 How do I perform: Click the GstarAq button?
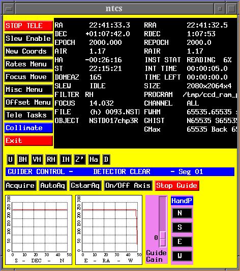pyautogui.click(x=85, y=186)
